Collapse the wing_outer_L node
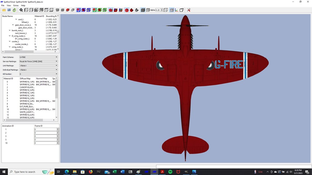 [x=10, y=47]
